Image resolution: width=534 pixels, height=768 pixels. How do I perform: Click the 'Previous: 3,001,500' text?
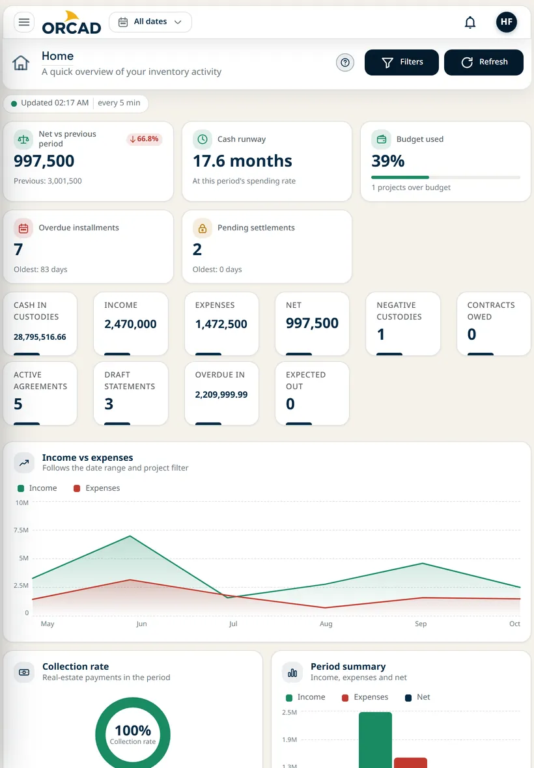point(48,181)
